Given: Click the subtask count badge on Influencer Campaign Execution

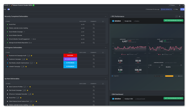Looking at the screenshot, I should point(30,94).
